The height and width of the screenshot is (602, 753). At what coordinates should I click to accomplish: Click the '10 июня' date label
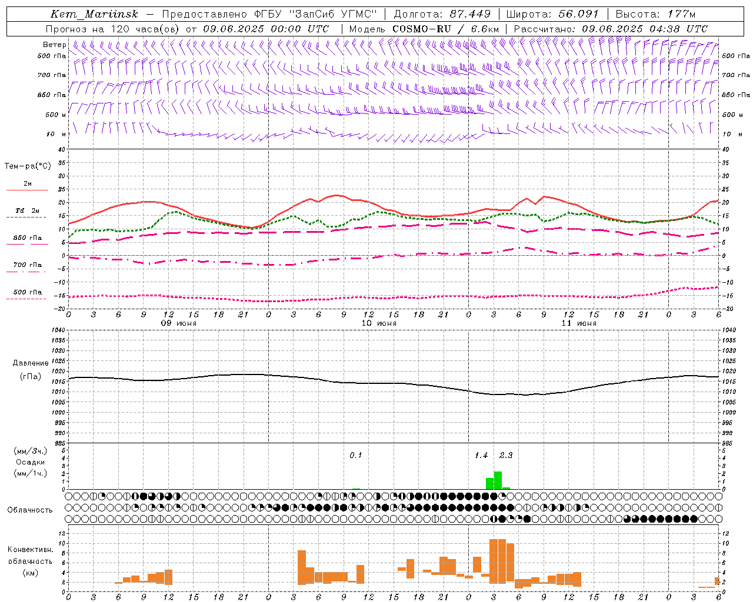[x=379, y=323]
